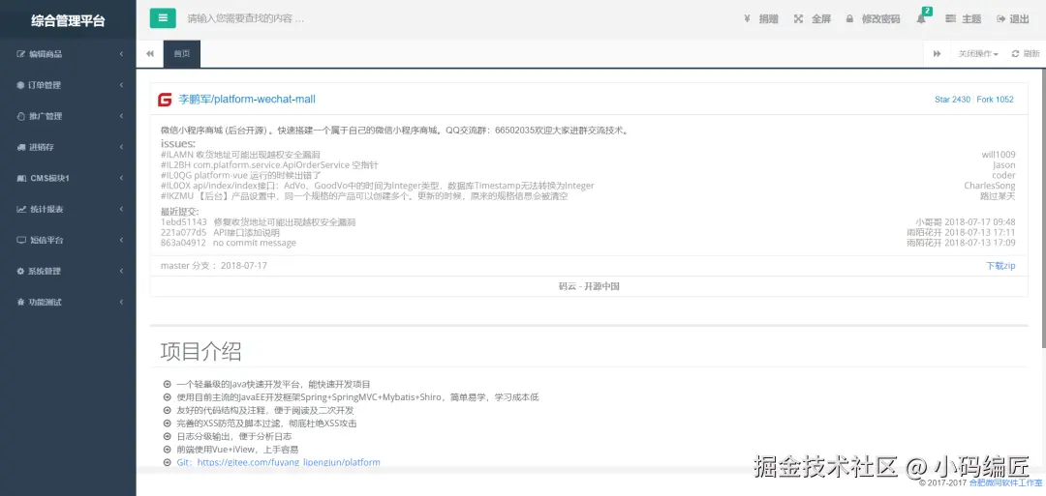Viewport: 1046px width, 496px height.
Task: Click the icon beside CMS模块1
Action: [x=20, y=178]
